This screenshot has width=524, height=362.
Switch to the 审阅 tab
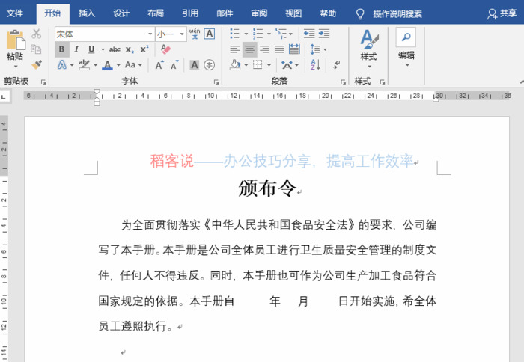point(259,13)
